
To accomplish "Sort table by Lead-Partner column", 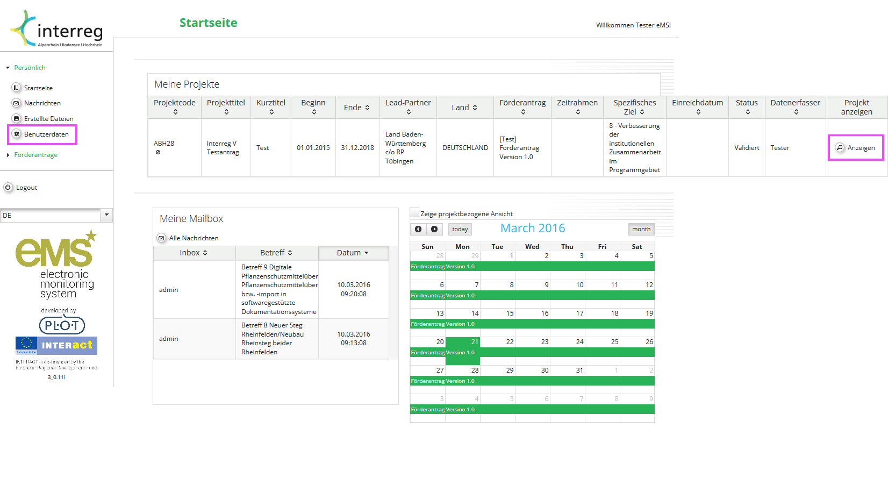I will pos(408,107).
